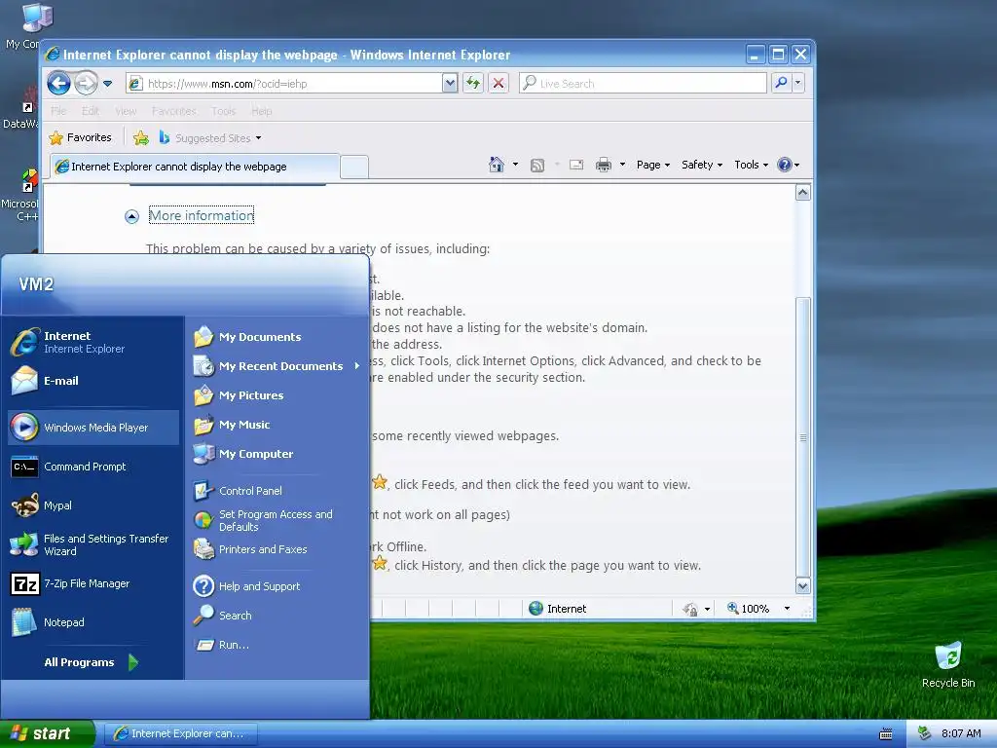Open Command Prompt
The image size is (997, 748).
93,467
